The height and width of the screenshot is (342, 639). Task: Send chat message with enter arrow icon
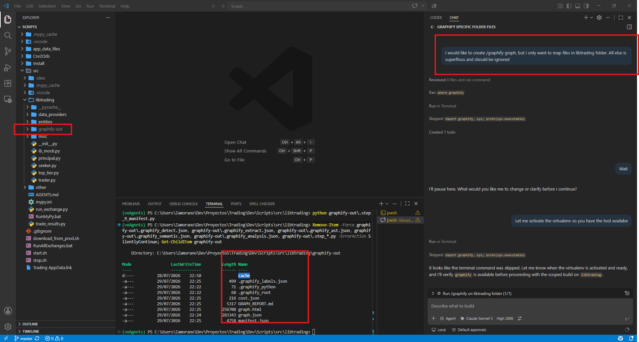point(627,318)
